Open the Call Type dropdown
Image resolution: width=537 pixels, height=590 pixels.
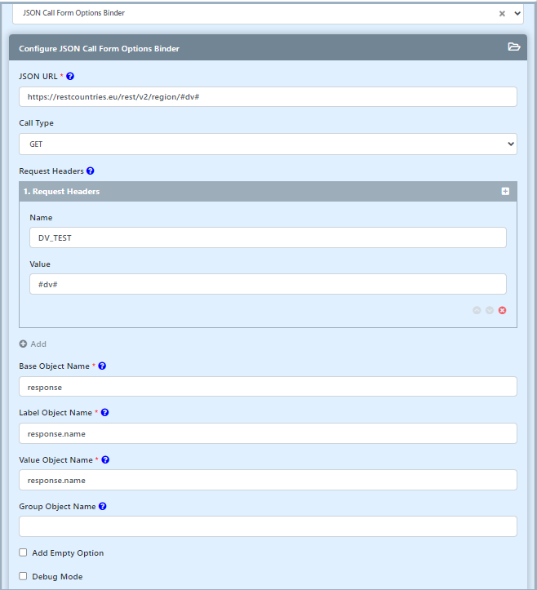pos(268,144)
